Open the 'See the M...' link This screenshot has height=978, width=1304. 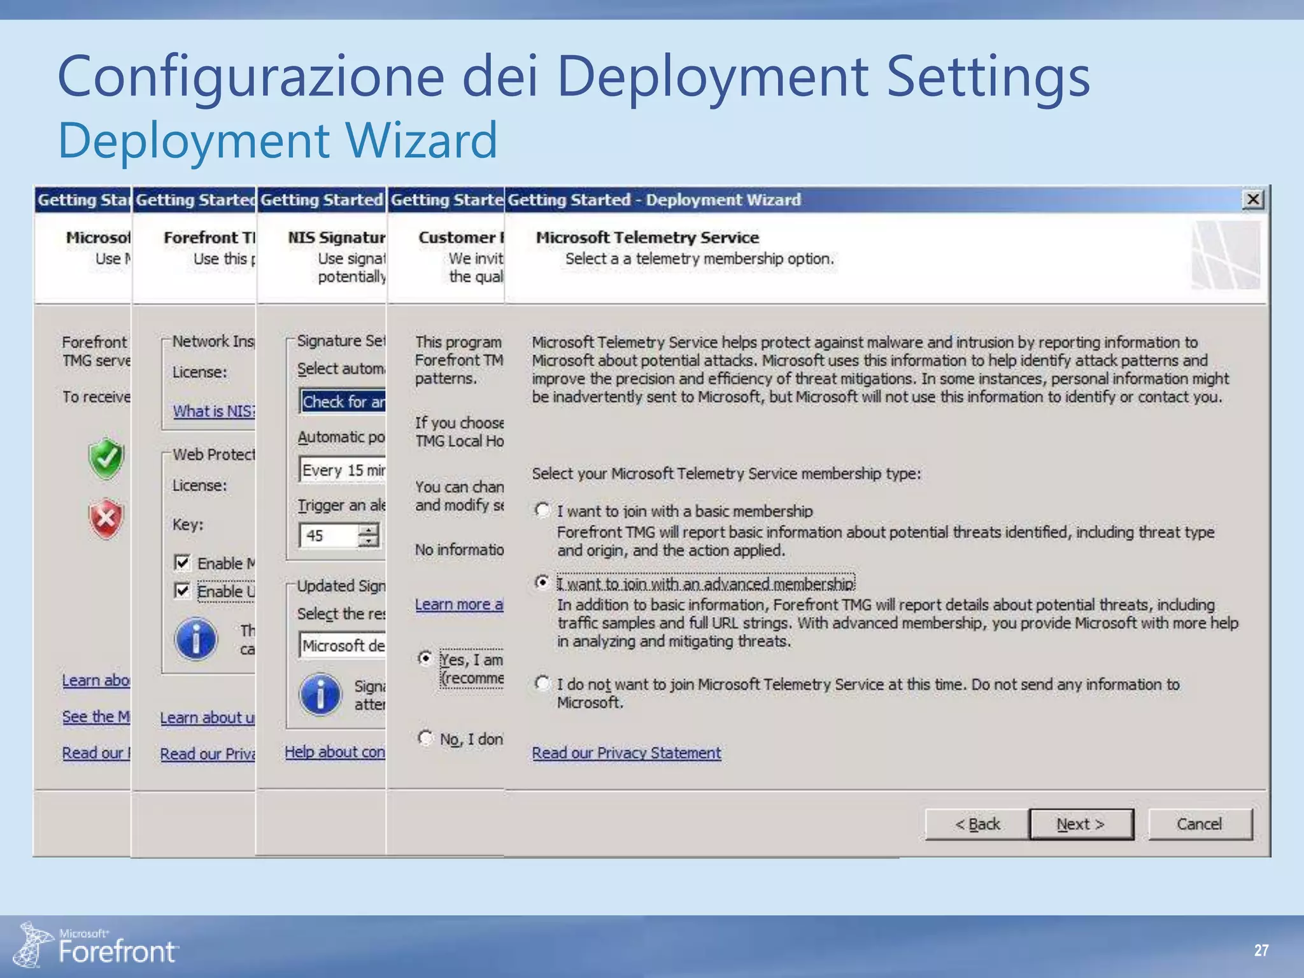[x=96, y=717]
